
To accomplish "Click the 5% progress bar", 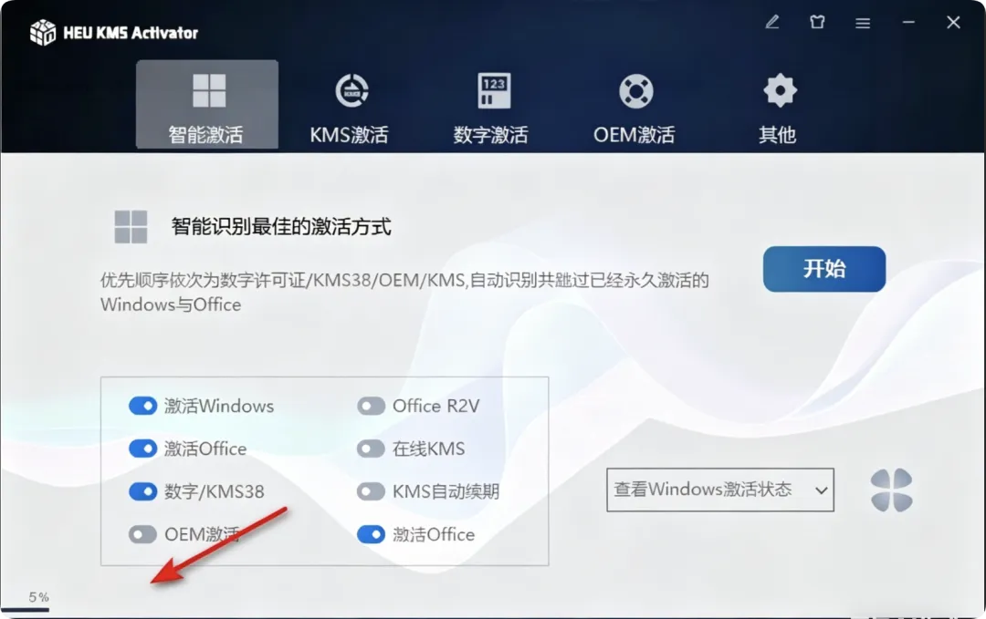I will point(26,609).
